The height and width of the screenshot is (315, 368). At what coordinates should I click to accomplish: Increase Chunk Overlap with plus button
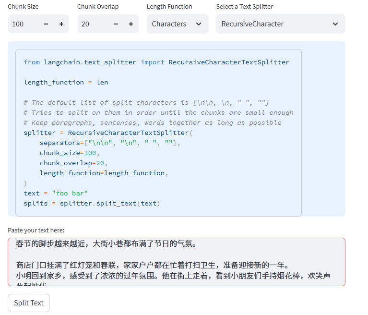131,24
